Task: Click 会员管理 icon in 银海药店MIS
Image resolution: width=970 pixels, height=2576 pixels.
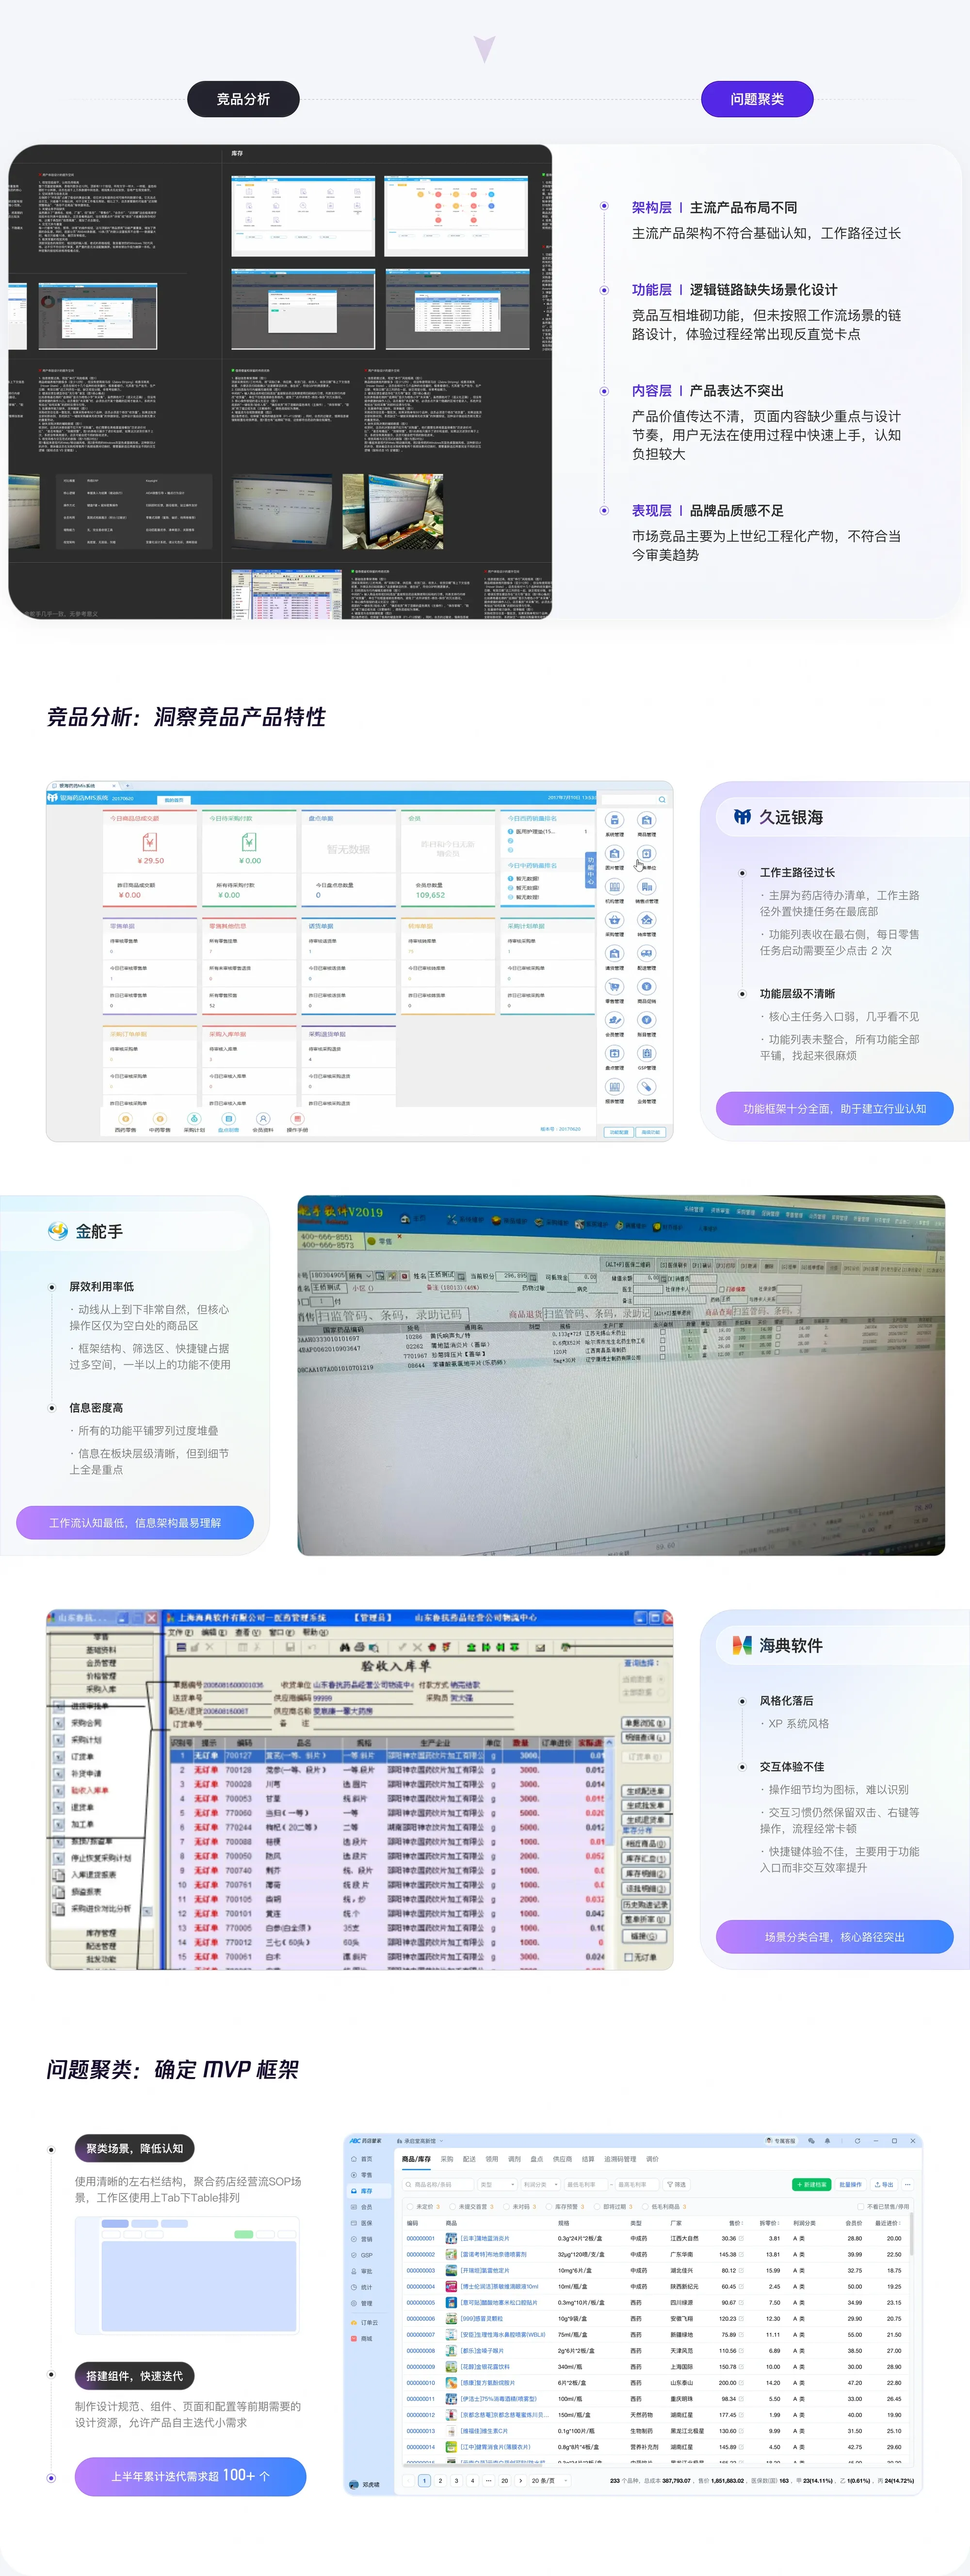Action: tap(615, 1020)
